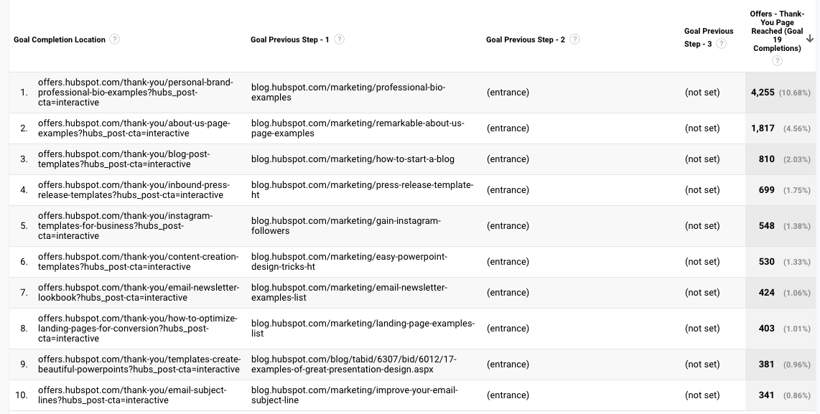The height and width of the screenshot is (414, 820).
Task: Click the 4,255 completions value cell
Action: pos(763,93)
